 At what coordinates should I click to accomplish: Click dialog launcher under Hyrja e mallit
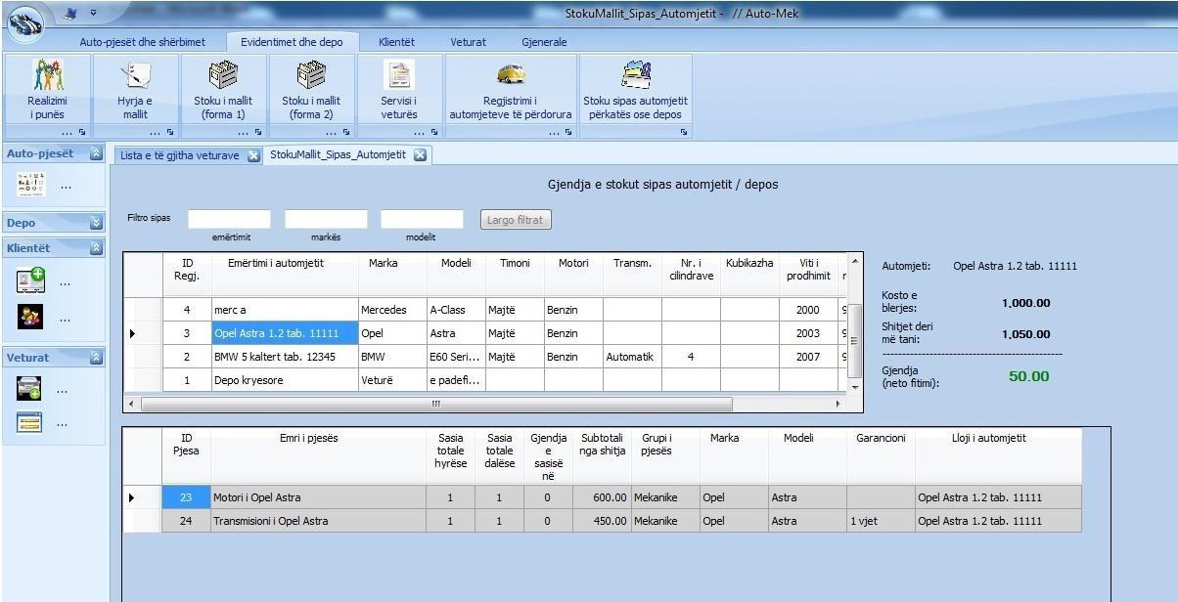170,132
